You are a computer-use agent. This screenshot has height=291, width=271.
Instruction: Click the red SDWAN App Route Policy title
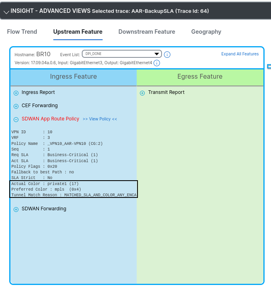pyautogui.click(x=51, y=119)
